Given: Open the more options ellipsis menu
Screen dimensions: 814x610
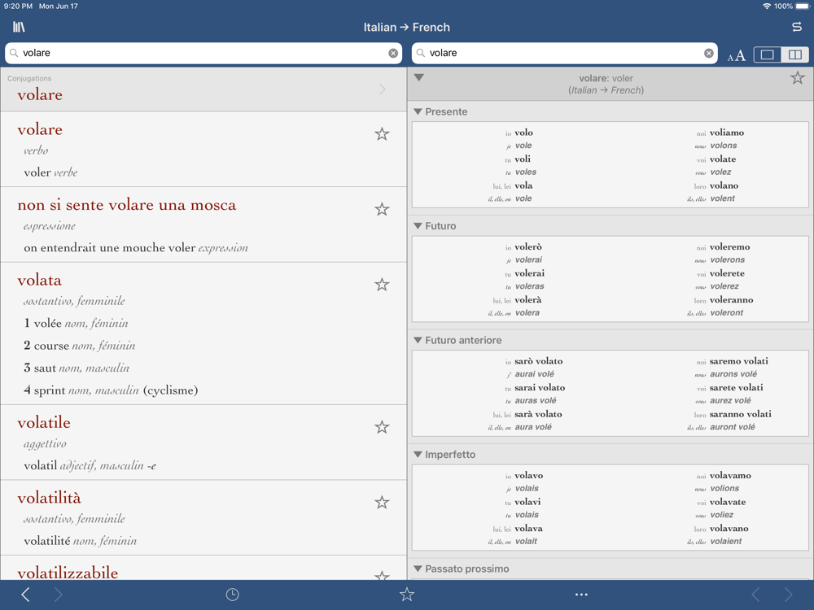Looking at the screenshot, I should [x=581, y=595].
